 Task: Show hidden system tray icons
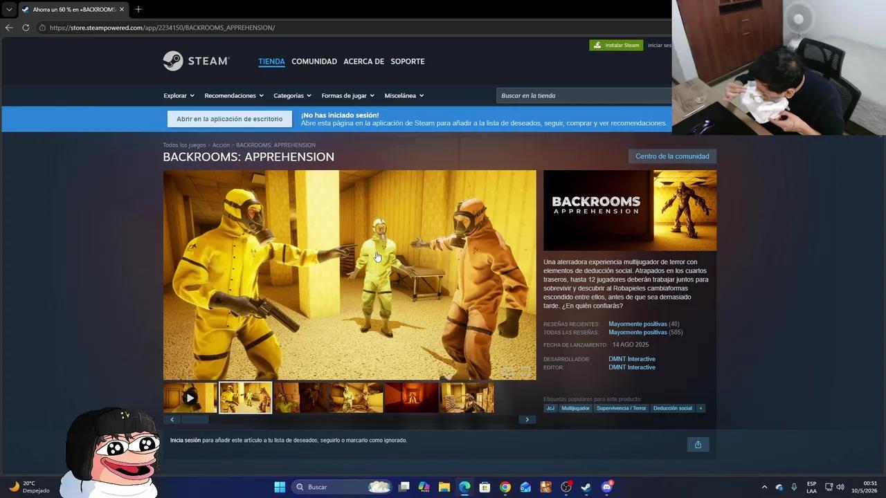pyautogui.click(x=764, y=487)
